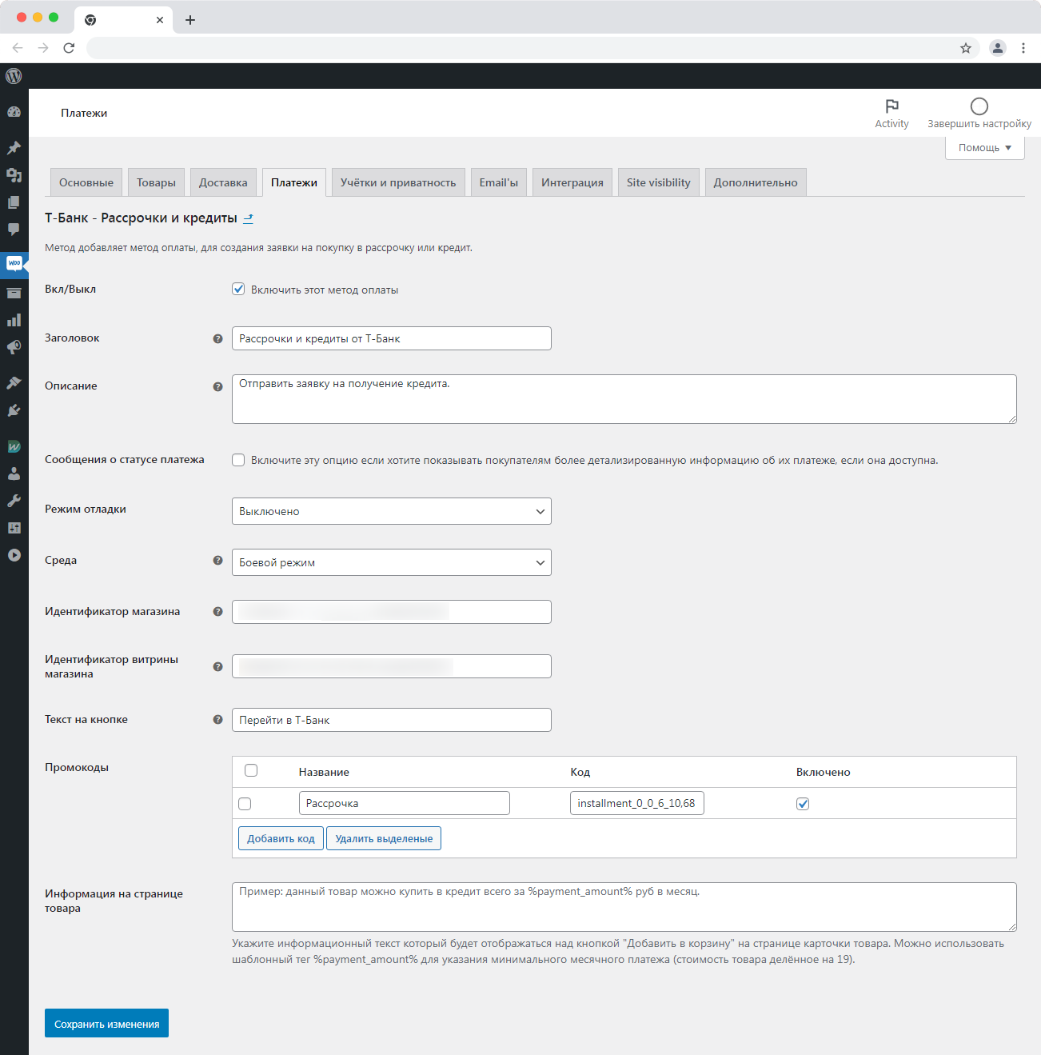
Task: Click Текст на кнопке input field
Action: 392,720
